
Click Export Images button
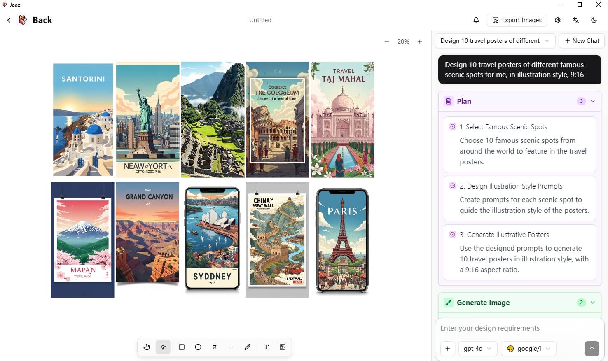tap(517, 20)
